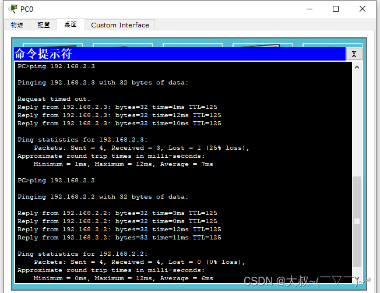380x293 pixels.
Task: Click the 'Average = 6ms' line
Action: click(123, 278)
